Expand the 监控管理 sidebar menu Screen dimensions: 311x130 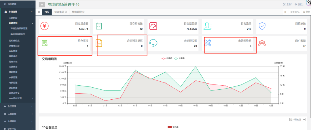18,106
